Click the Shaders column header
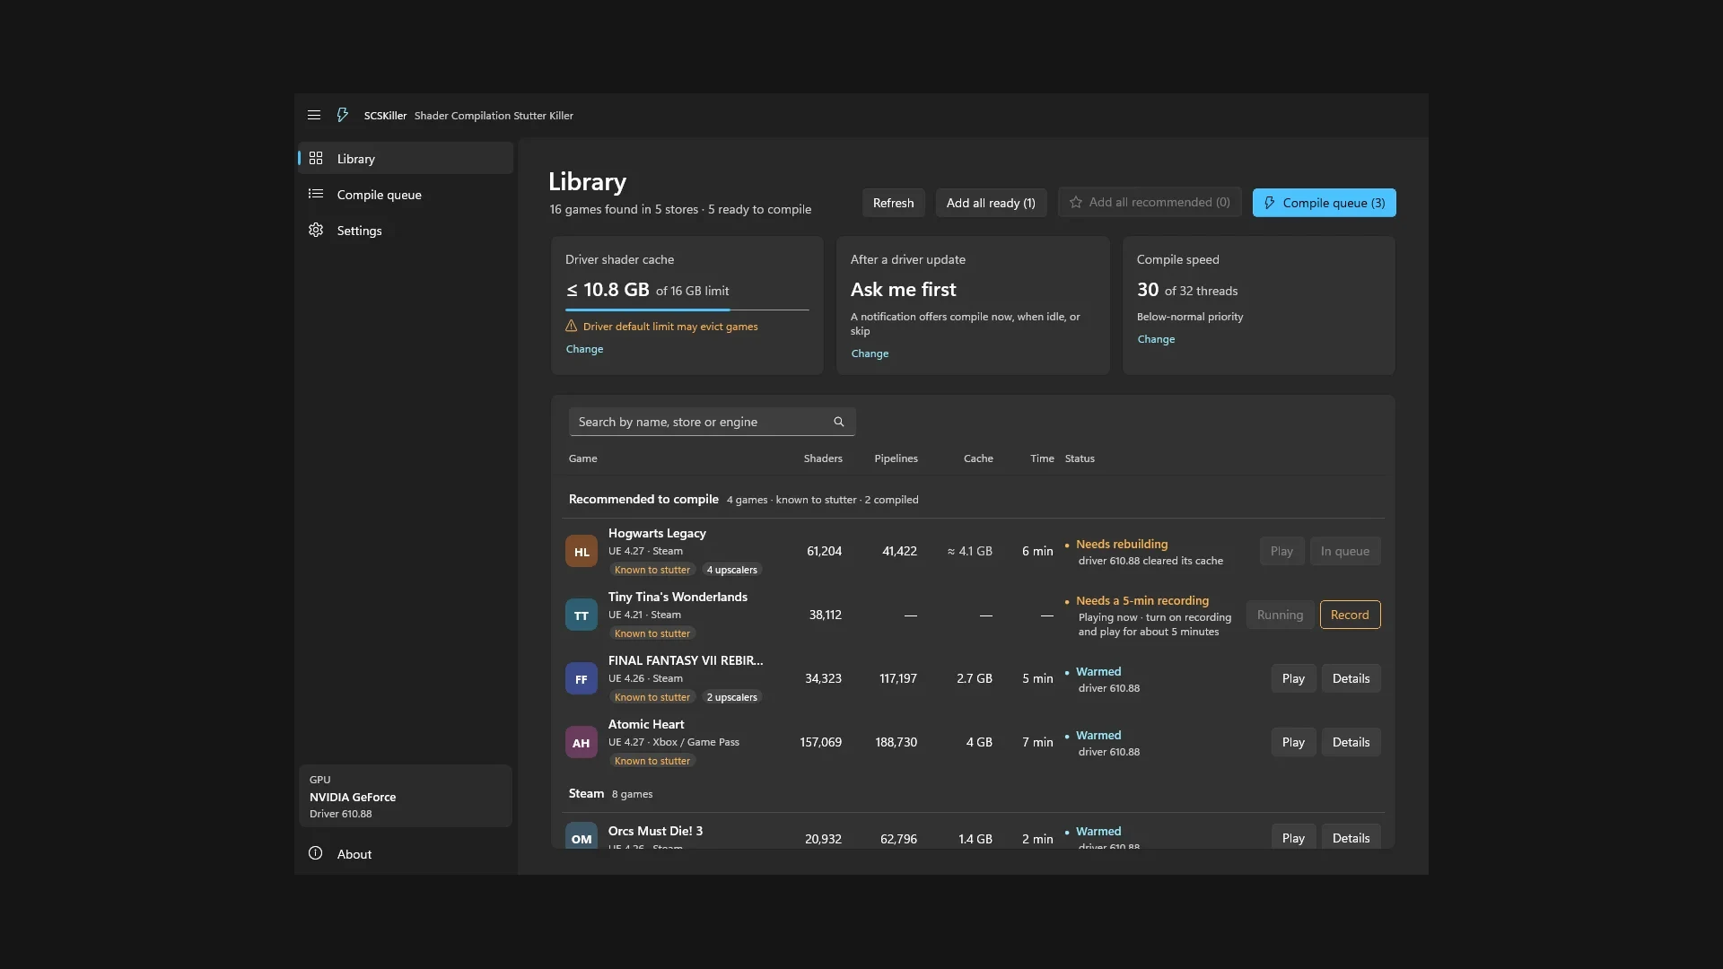This screenshot has height=969, width=1723. point(823,458)
